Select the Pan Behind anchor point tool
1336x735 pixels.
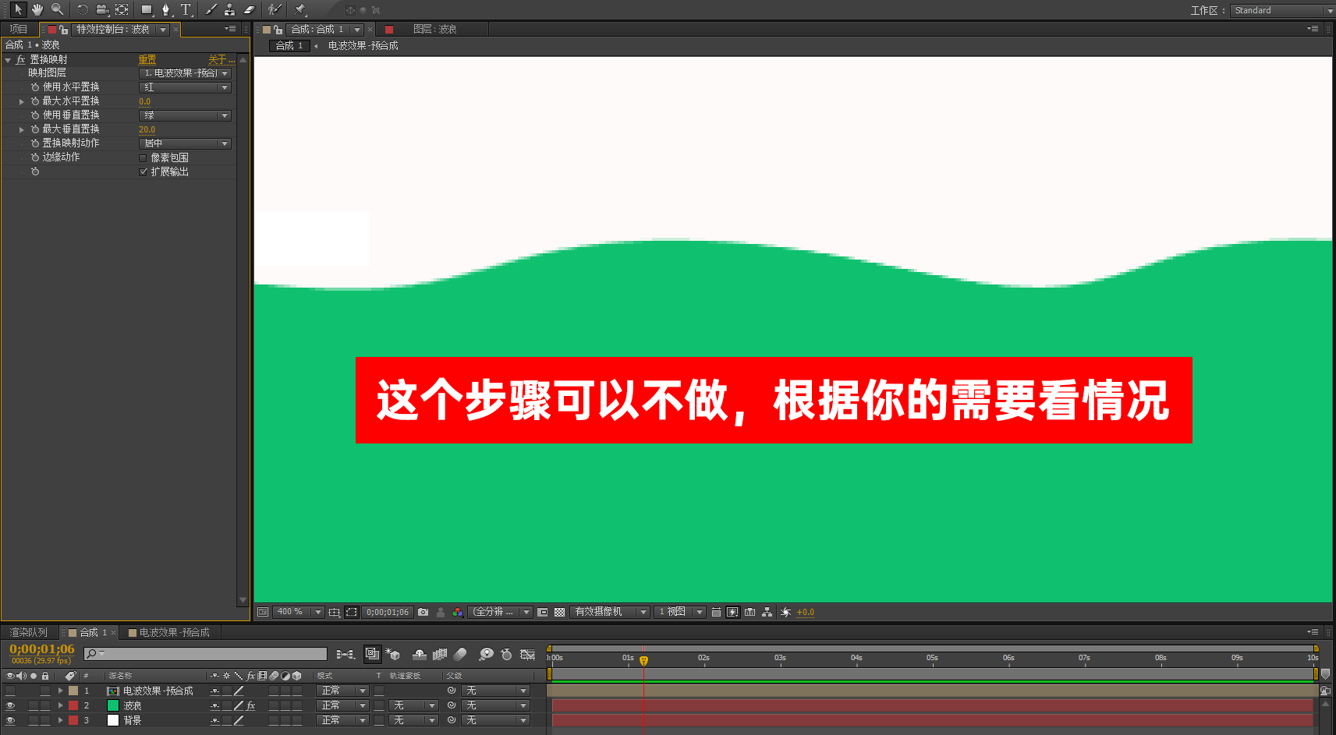122,9
